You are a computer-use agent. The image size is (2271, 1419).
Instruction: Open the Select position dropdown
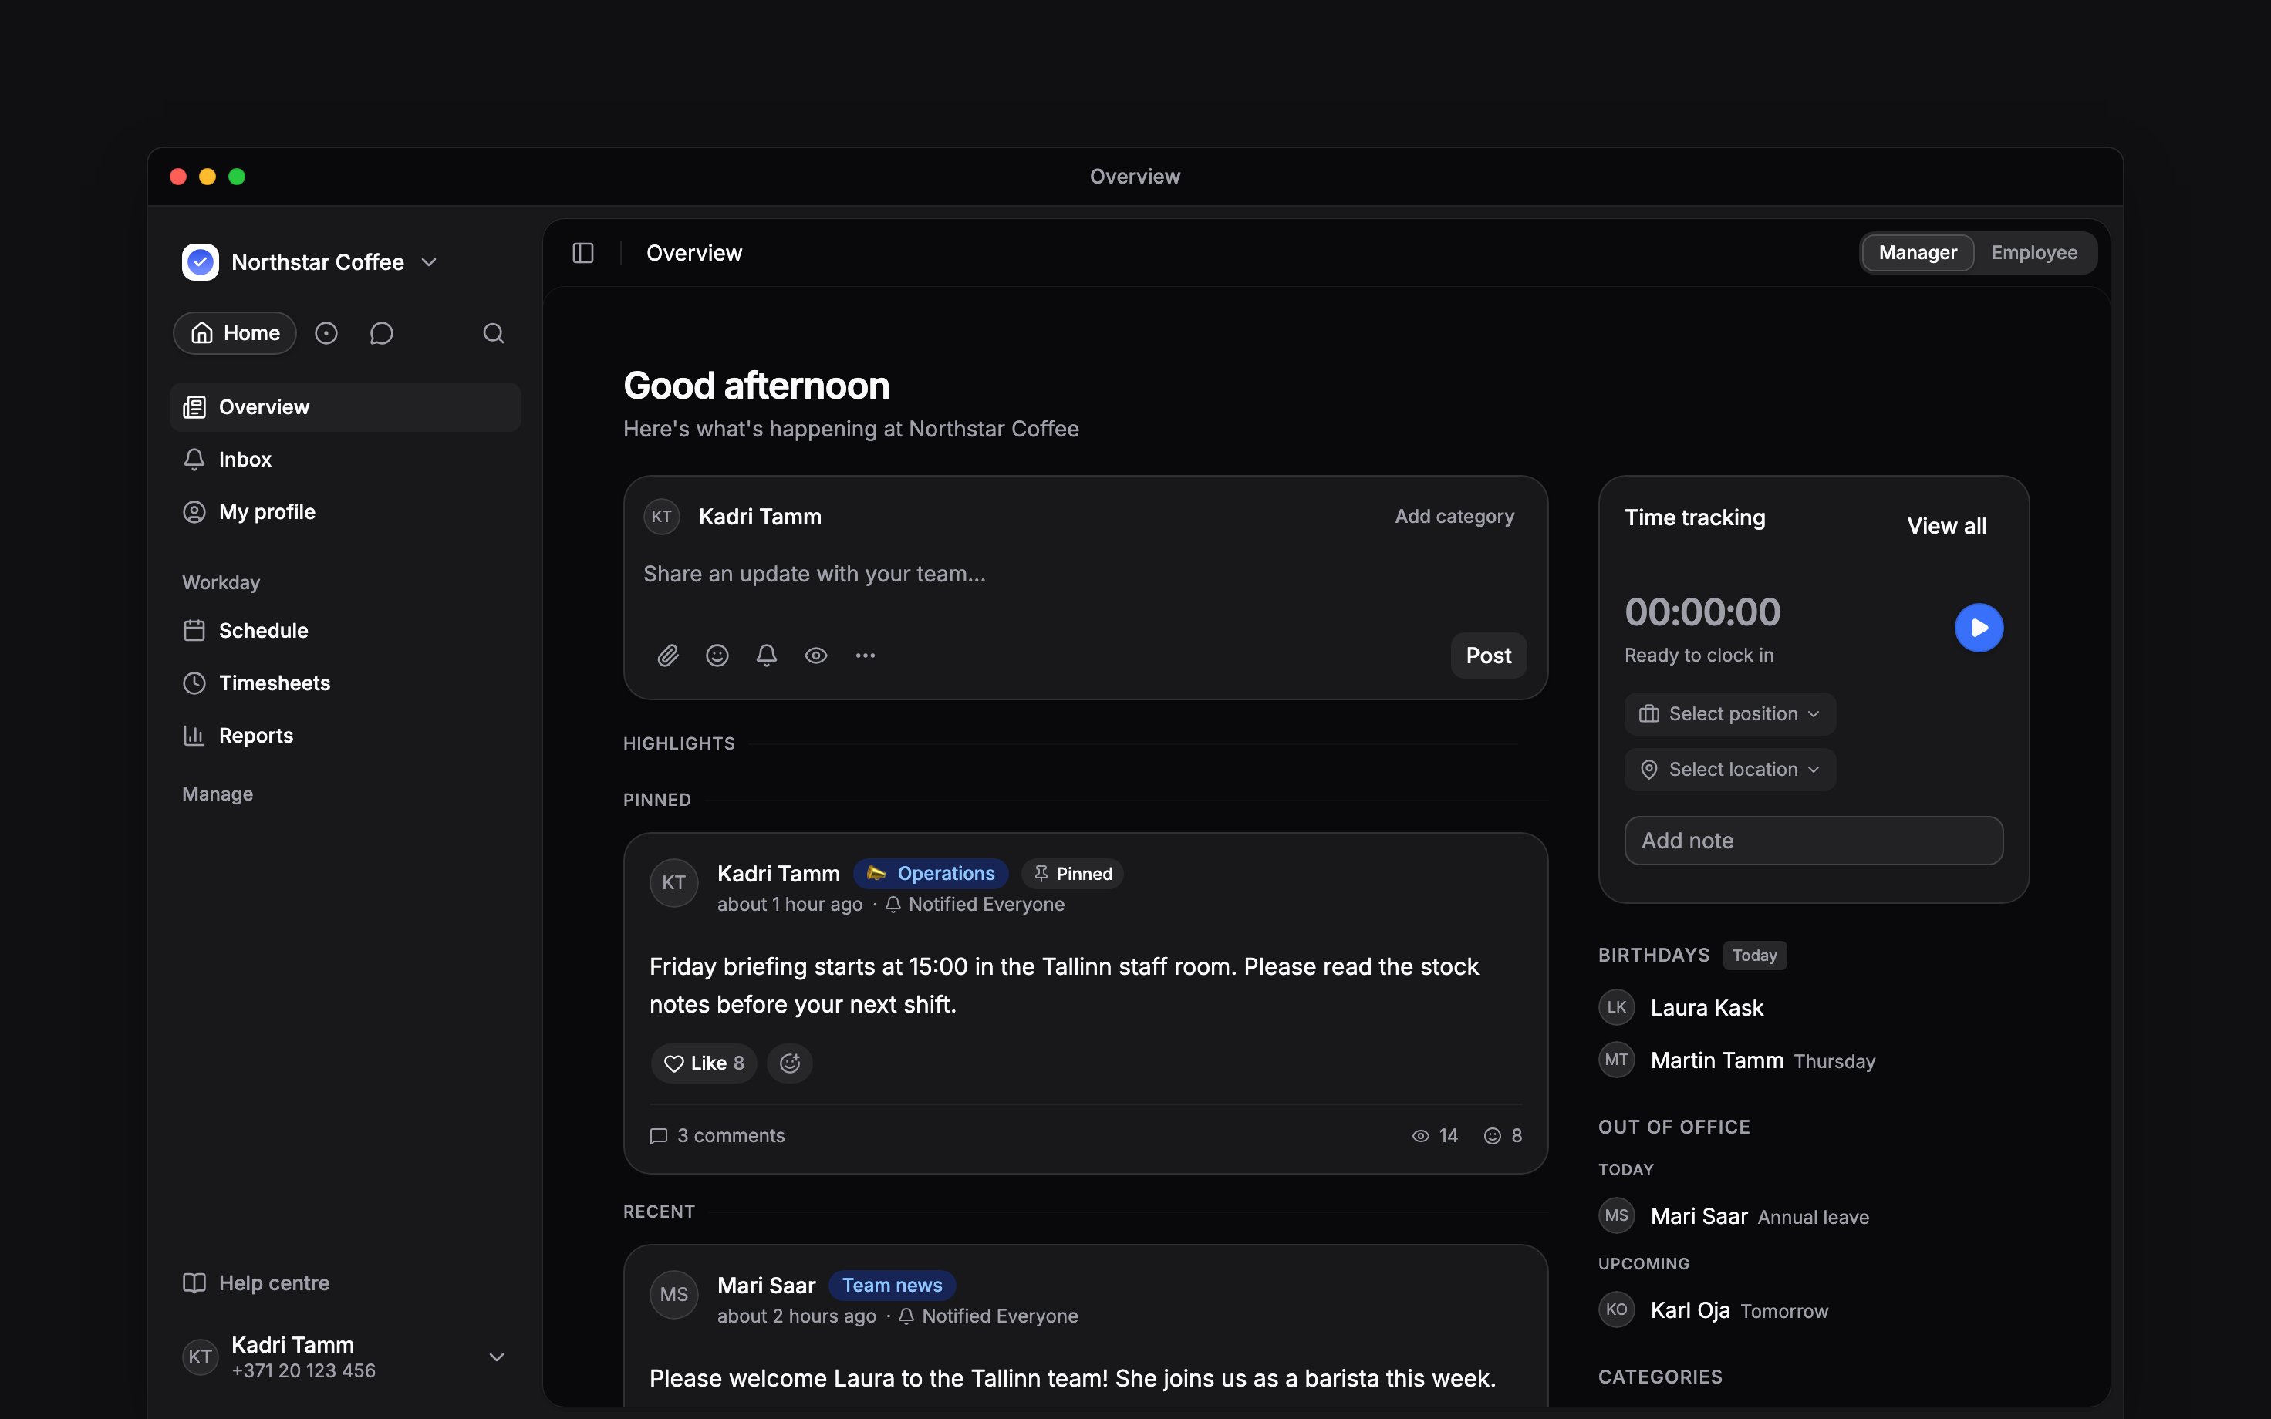[x=1729, y=714]
